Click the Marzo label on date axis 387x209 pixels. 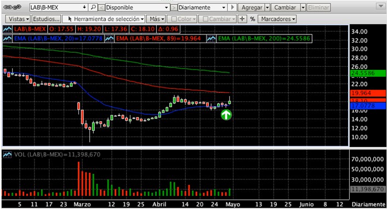pyautogui.click(x=82, y=204)
